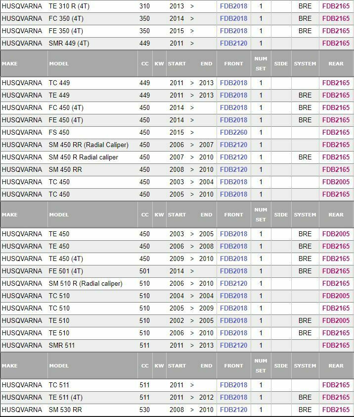Viewport: 354px width, 417px height.
Task: Open front pad FDB2018 for FC 450 (4T)
Action: 233,107
